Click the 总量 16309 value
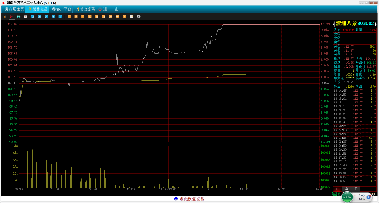The image size is (379, 203). [350, 74]
